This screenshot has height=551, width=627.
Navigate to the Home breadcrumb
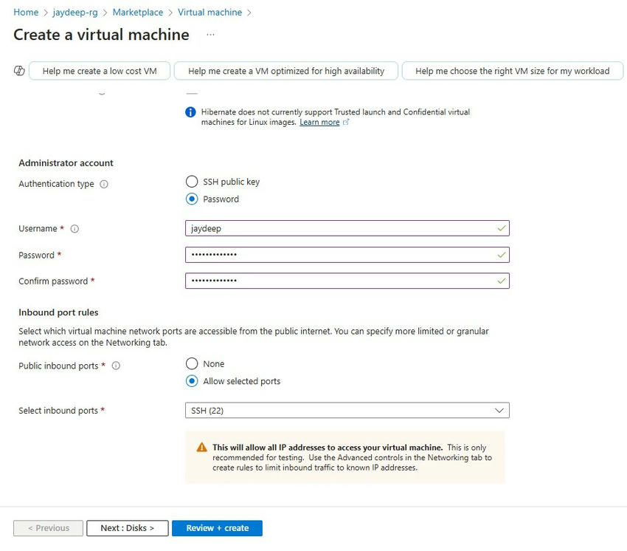click(x=25, y=12)
